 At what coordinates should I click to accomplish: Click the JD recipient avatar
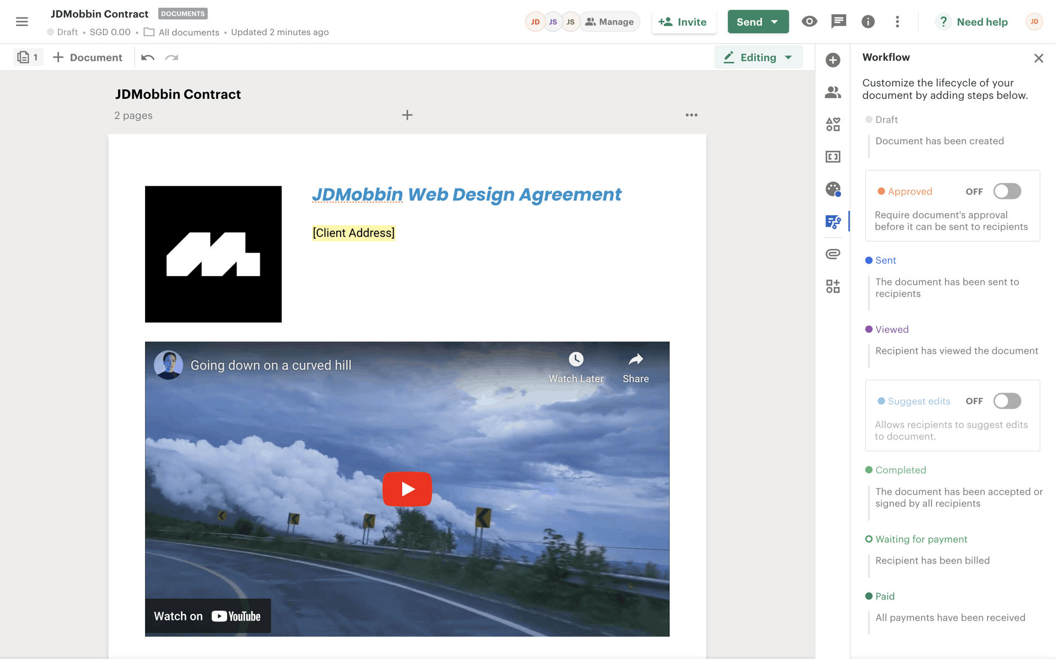tap(535, 22)
